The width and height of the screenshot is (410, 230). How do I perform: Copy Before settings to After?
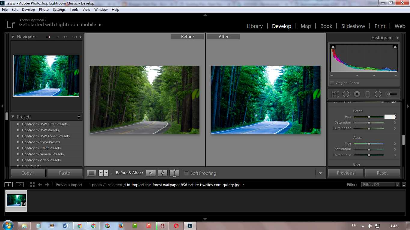point(151,173)
